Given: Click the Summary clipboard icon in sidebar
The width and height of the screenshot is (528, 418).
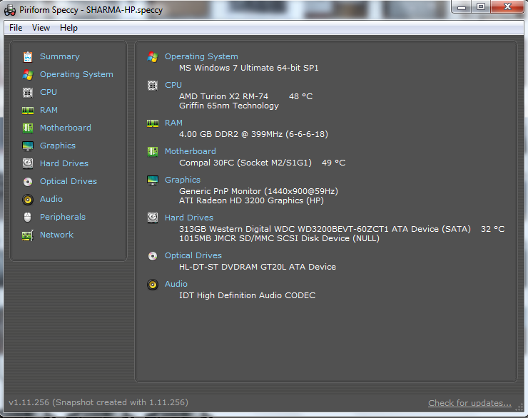Looking at the screenshot, I should click(x=28, y=56).
